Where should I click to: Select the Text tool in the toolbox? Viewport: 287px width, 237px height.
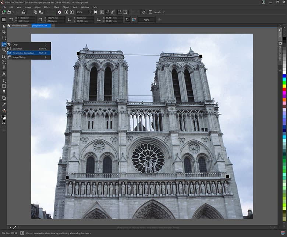[4, 74]
